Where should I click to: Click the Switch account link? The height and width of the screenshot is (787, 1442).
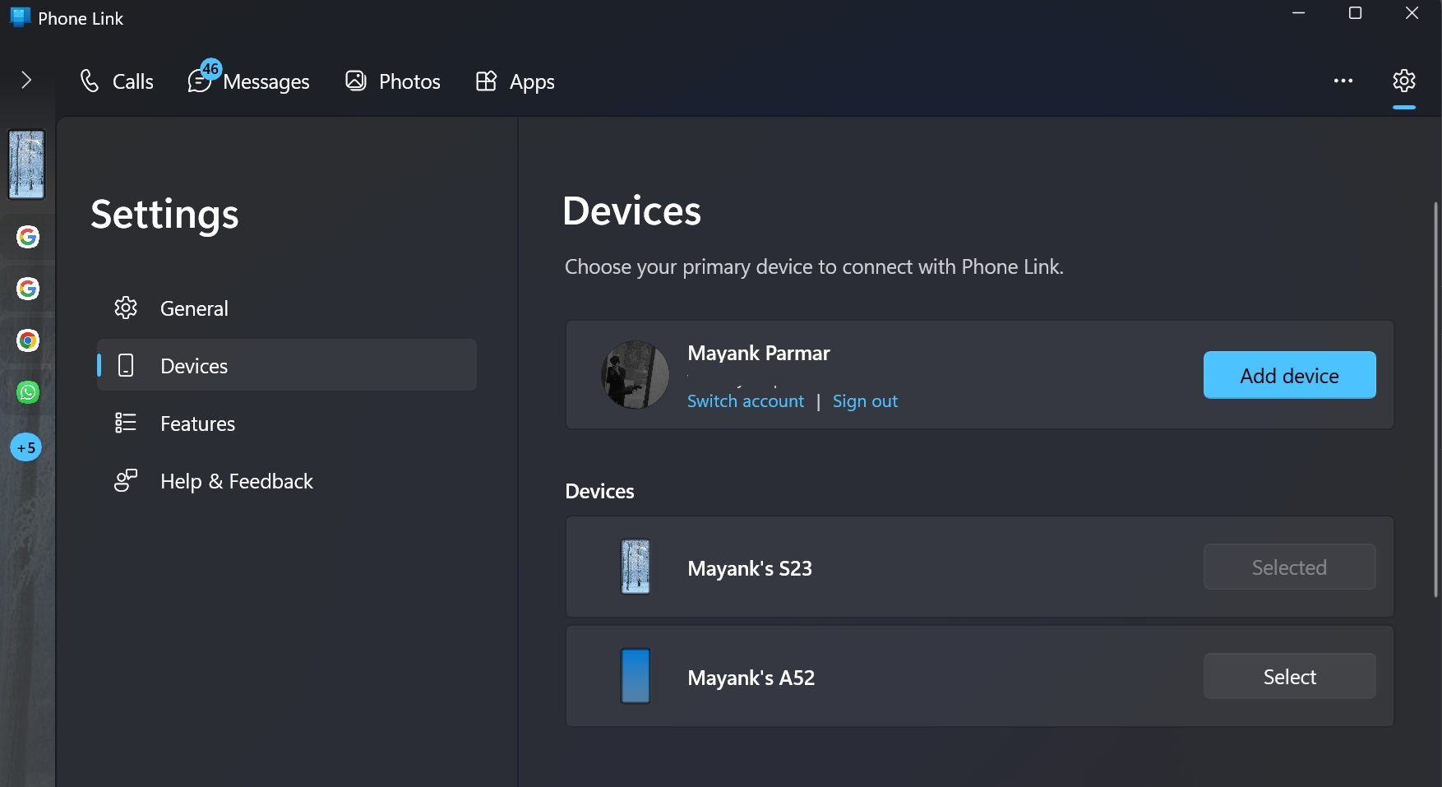point(745,401)
